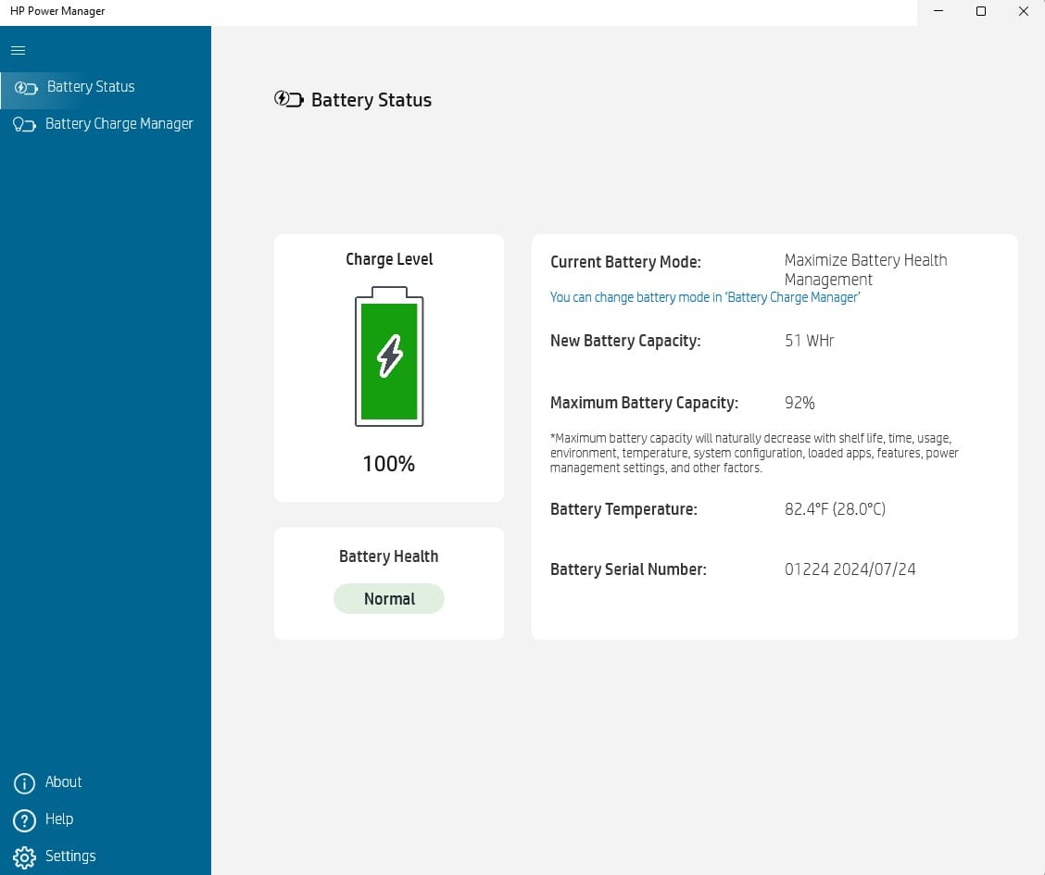The image size is (1045, 875).
Task: Click the Battery Status page heading
Action: pos(371,100)
